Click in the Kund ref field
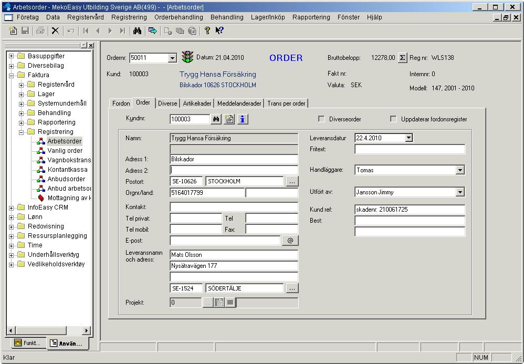Screen dimensions: 524x364 click(x=410, y=210)
